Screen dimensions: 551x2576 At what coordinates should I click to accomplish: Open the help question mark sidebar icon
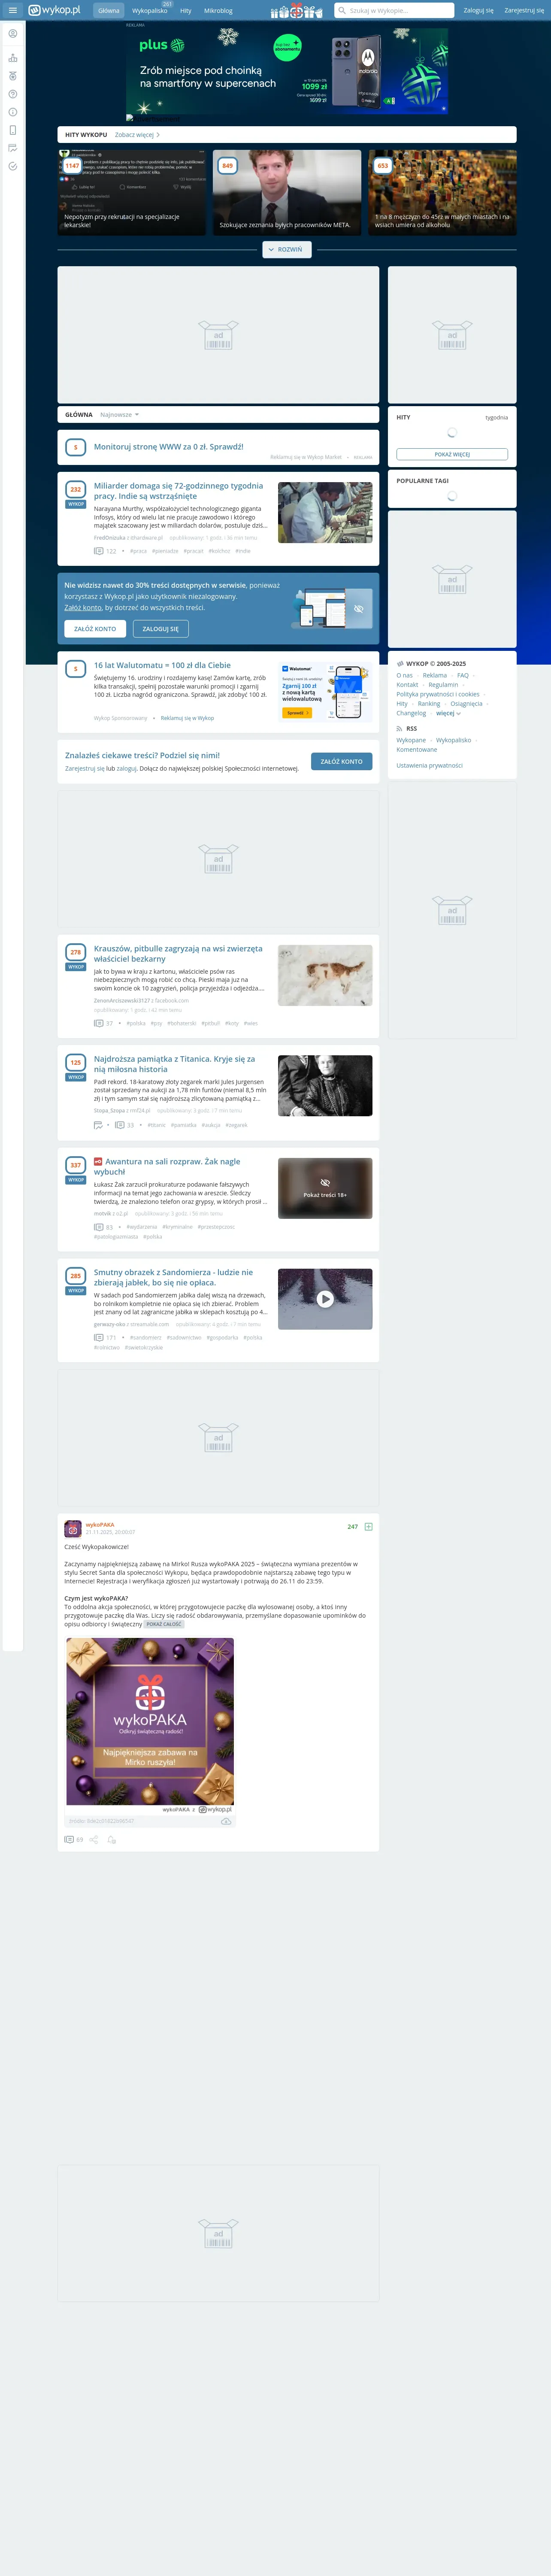pyautogui.click(x=12, y=94)
